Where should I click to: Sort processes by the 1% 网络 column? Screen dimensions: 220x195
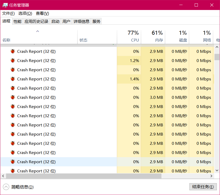click(x=201, y=37)
